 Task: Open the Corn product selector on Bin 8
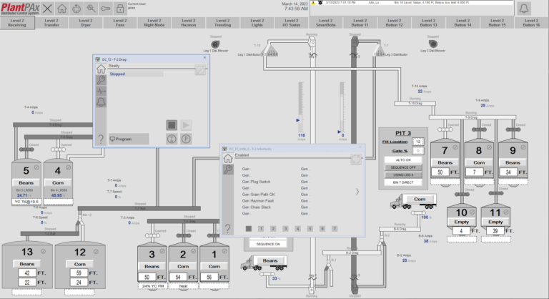[x=479, y=162]
